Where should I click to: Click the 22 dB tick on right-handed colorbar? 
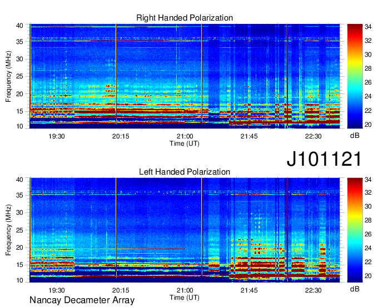click(368, 111)
